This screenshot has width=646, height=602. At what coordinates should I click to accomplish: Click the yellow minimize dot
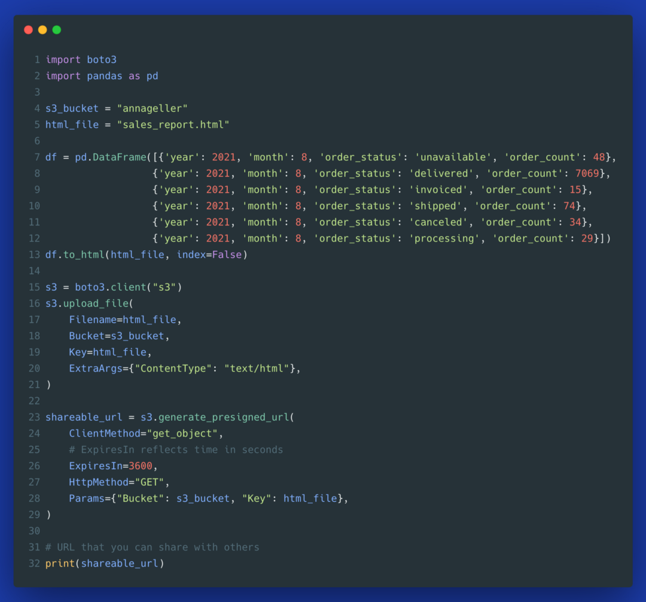click(42, 30)
